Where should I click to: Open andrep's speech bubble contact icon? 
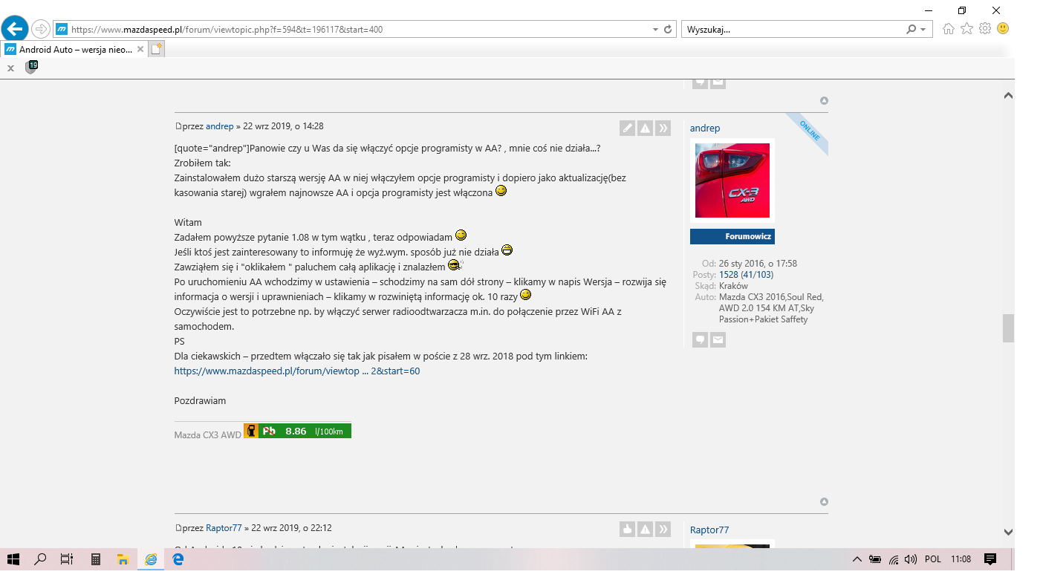click(700, 340)
